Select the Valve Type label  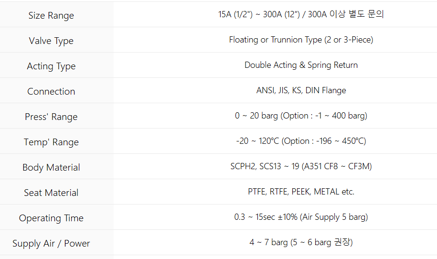coord(51,41)
